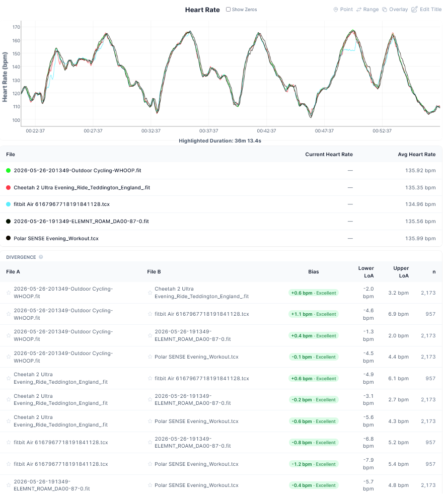Select the Overlay button label
The image size is (444, 494).
click(398, 10)
